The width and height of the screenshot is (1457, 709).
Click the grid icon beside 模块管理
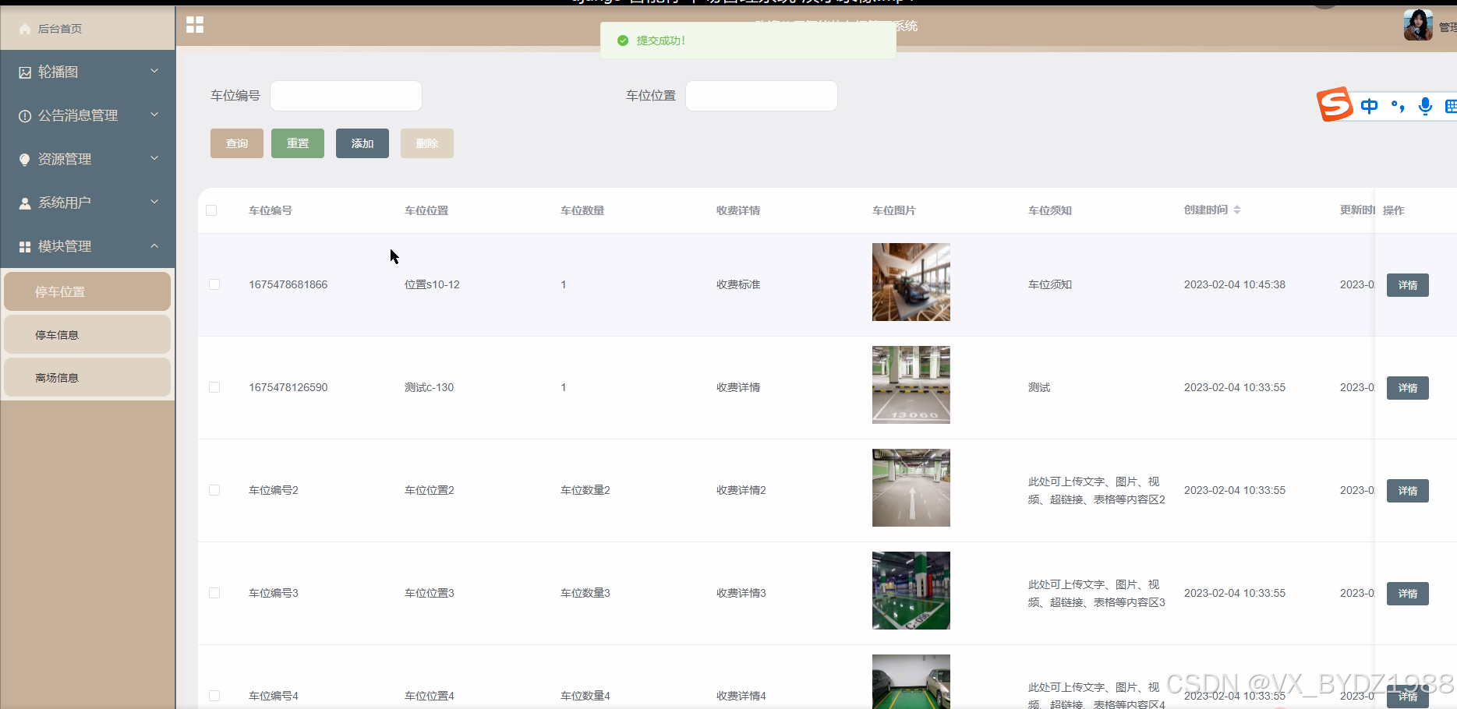pyautogui.click(x=25, y=247)
